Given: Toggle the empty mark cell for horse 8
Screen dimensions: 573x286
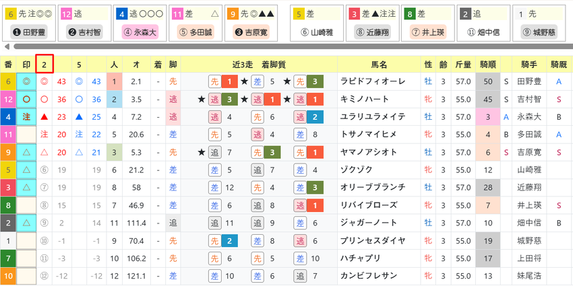Looking at the screenshot, I should [x=26, y=205].
